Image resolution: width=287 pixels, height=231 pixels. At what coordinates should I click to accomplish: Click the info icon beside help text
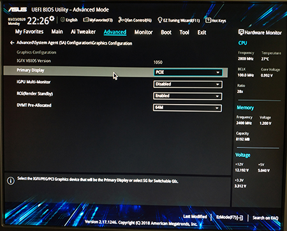[x=11, y=181]
